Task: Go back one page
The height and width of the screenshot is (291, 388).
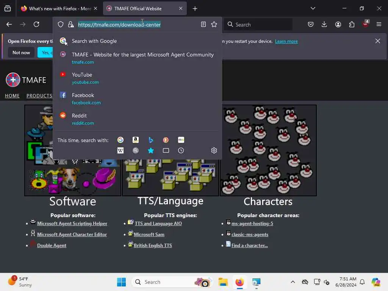Action: (x=9, y=24)
